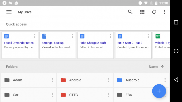The height and width of the screenshot is (102, 182).
Task: Open options for Fitbit Charge 2 draft
Action: 110,36
